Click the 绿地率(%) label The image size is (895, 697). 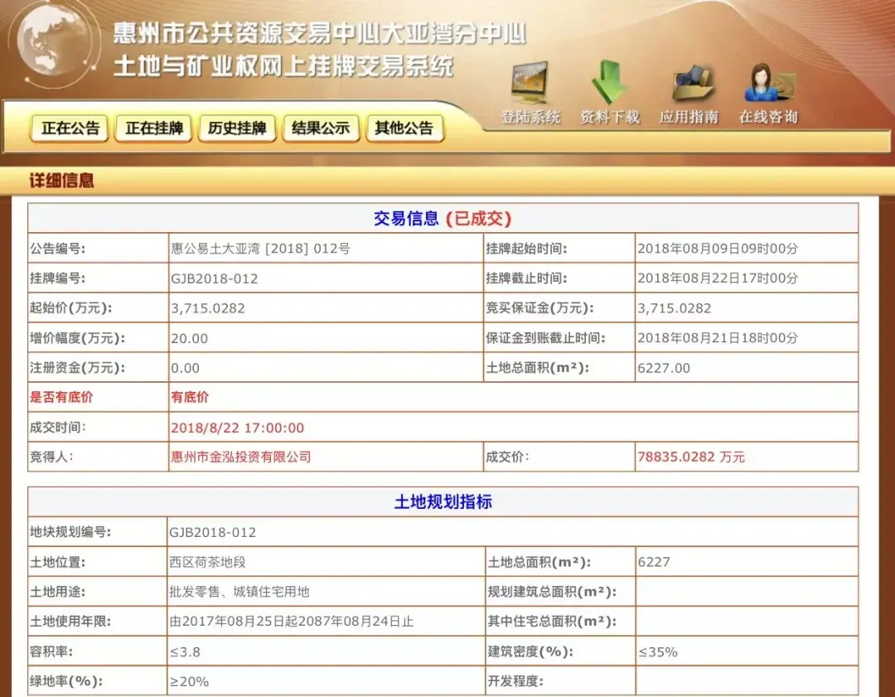click(66, 681)
